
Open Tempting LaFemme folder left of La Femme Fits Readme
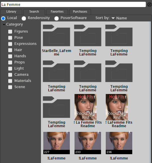(56, 107)
